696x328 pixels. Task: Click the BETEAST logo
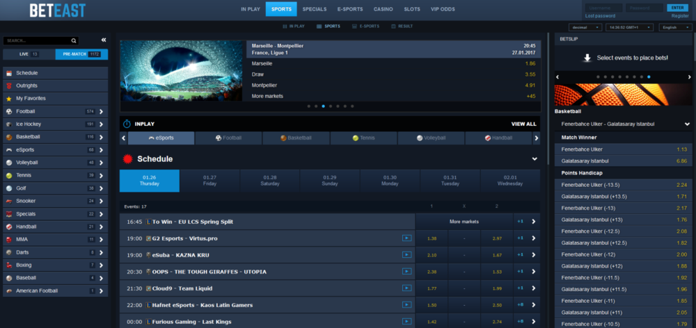pyautogui.click(x=58, y=10)
